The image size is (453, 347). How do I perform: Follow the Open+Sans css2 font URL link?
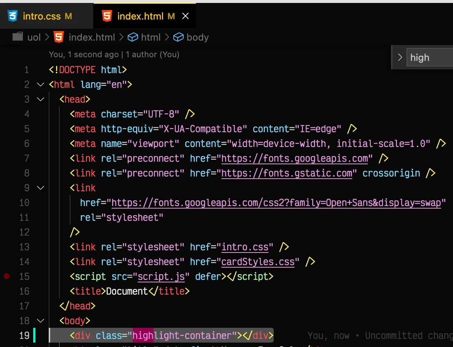[x=276, y=203]
